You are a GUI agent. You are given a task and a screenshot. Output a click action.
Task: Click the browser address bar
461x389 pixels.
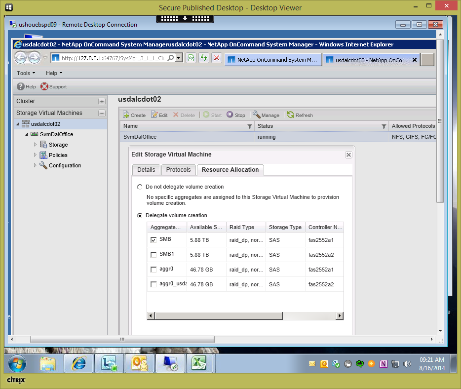coord(114,58)
